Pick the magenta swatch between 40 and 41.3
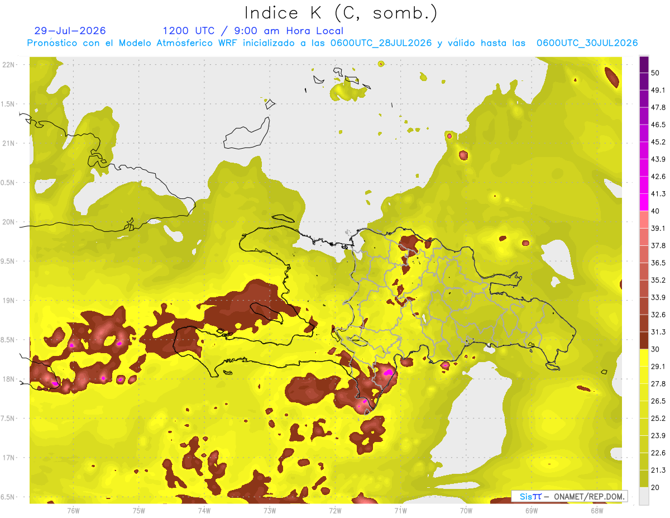670x518 pixels. pyautogui.click(x=644, y=202)
